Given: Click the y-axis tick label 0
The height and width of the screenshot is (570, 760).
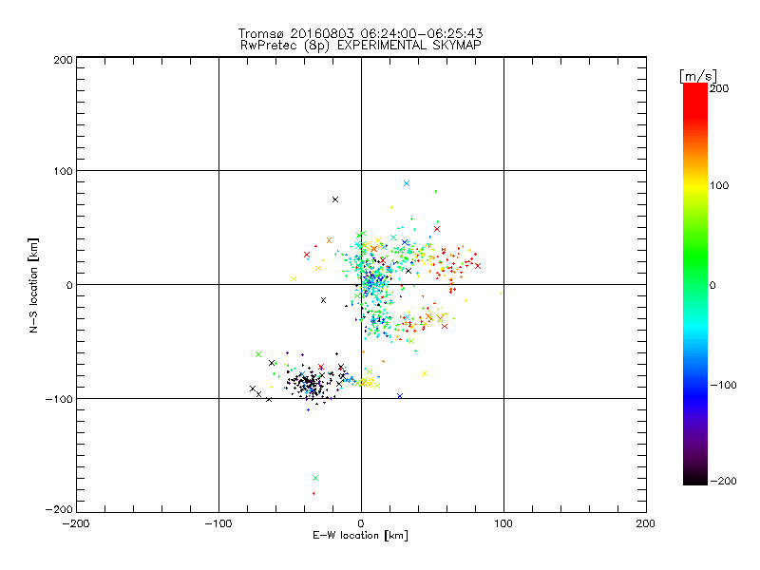Looking at the screenshot, I should coord(69,285).
